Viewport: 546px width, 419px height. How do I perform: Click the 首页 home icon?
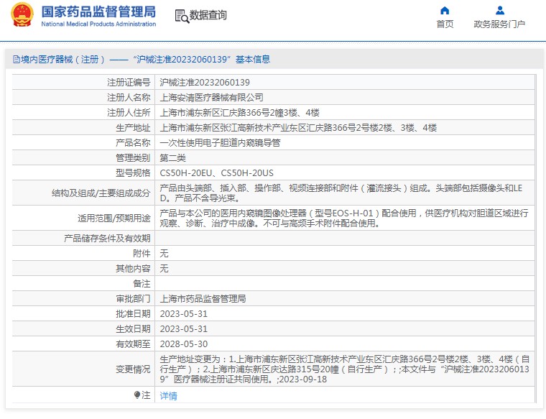point(445,11)
